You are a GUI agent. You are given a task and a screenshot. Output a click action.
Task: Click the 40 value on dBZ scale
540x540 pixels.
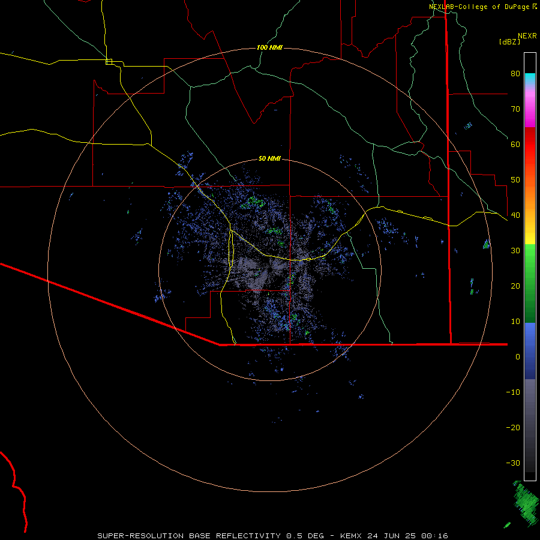[515, 215]
